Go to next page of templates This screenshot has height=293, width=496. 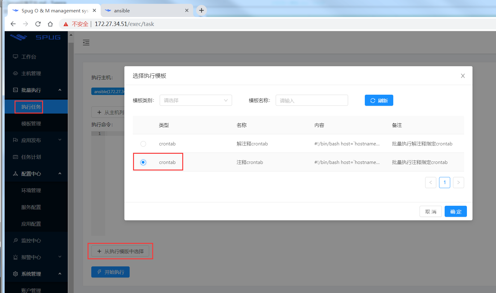[x=459, y=183]
